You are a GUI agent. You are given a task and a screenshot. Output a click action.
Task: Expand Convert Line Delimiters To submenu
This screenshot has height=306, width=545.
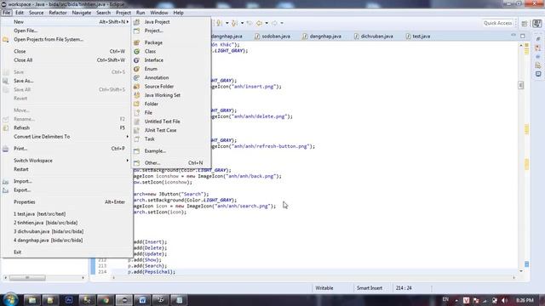pyautogui.click(x=42, y=137)
